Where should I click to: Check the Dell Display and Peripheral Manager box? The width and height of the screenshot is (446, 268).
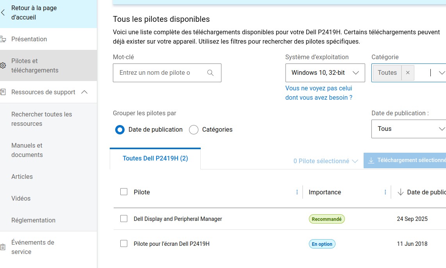click(x=124, y=219)
